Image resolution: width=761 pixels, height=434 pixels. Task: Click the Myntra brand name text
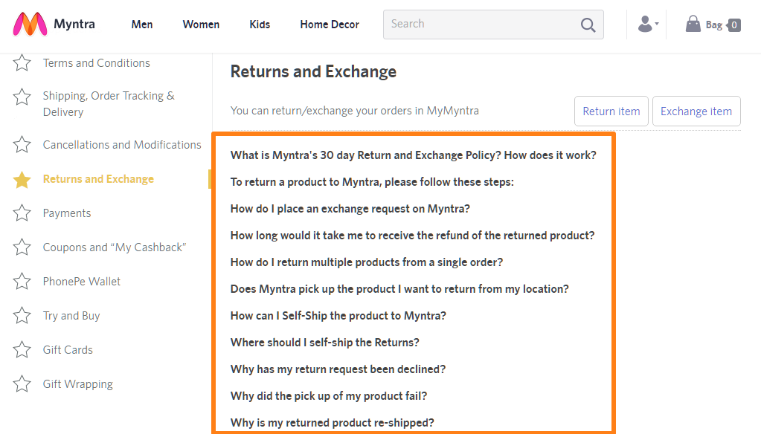coord(74,25)
